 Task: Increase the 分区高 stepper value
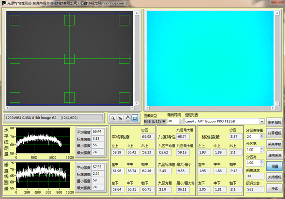[x=262, y=161]
